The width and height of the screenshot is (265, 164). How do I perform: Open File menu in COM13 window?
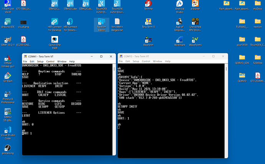121,61
